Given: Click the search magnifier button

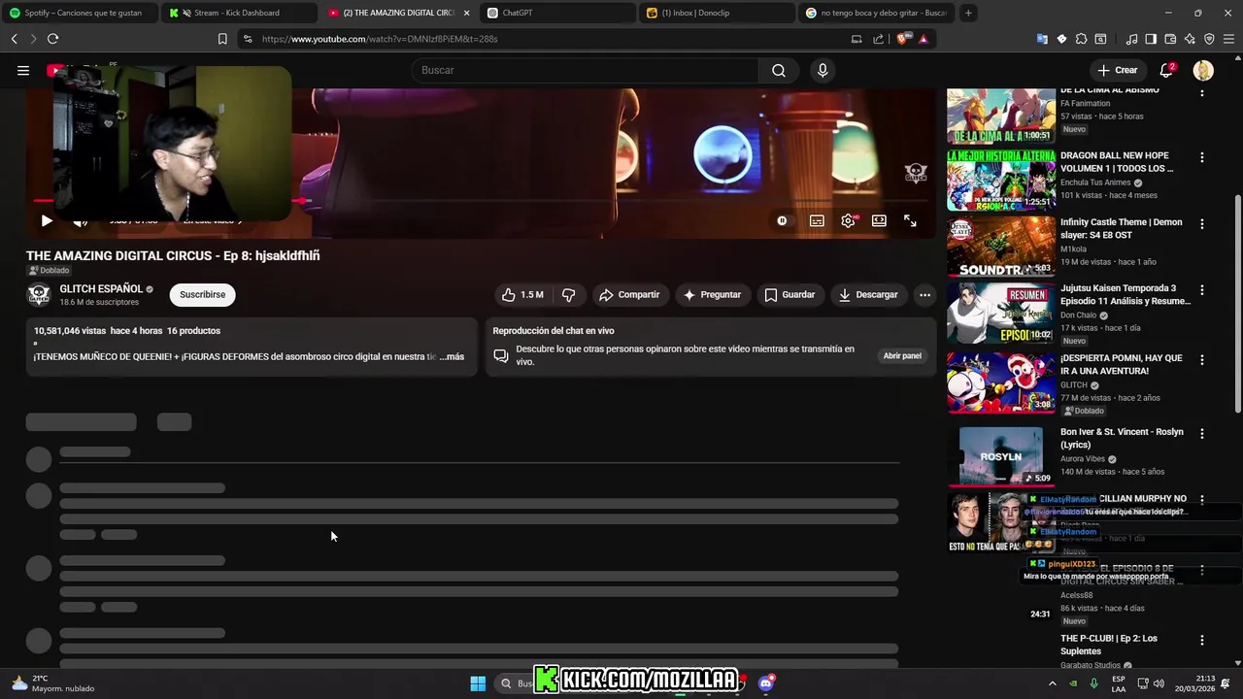Looking at the screenshot, I should point(779,70).
